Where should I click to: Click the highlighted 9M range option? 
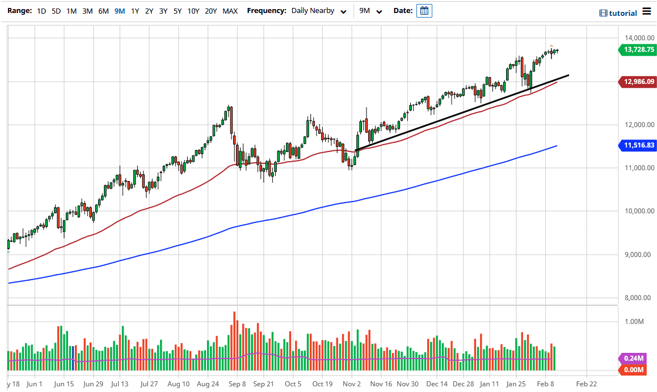pyautogui.click(x=119, y=10)
